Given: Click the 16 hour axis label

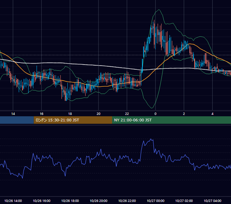Looking at the screenshot, I should [x=41, y=114].
